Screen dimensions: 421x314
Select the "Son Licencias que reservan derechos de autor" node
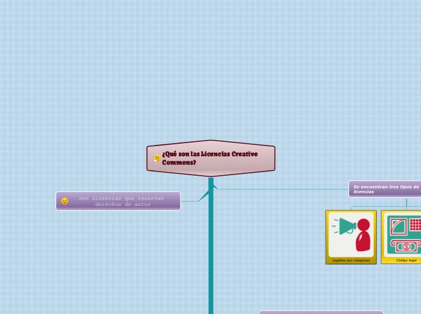[x=118, y=201]
